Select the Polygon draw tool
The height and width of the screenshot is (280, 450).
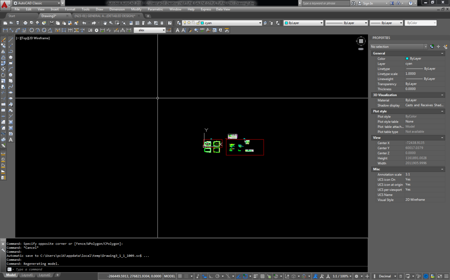11,57
